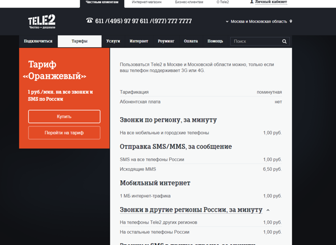Click 1 МБ интернет-трафика row label
This screenshot has height=245, width=336.
tap(145, 196)
